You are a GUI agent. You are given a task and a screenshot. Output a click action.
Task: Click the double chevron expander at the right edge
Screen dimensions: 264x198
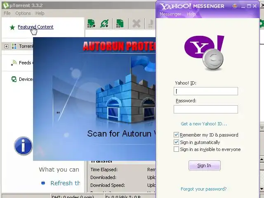pyautogui.click(x=262, y=127)
